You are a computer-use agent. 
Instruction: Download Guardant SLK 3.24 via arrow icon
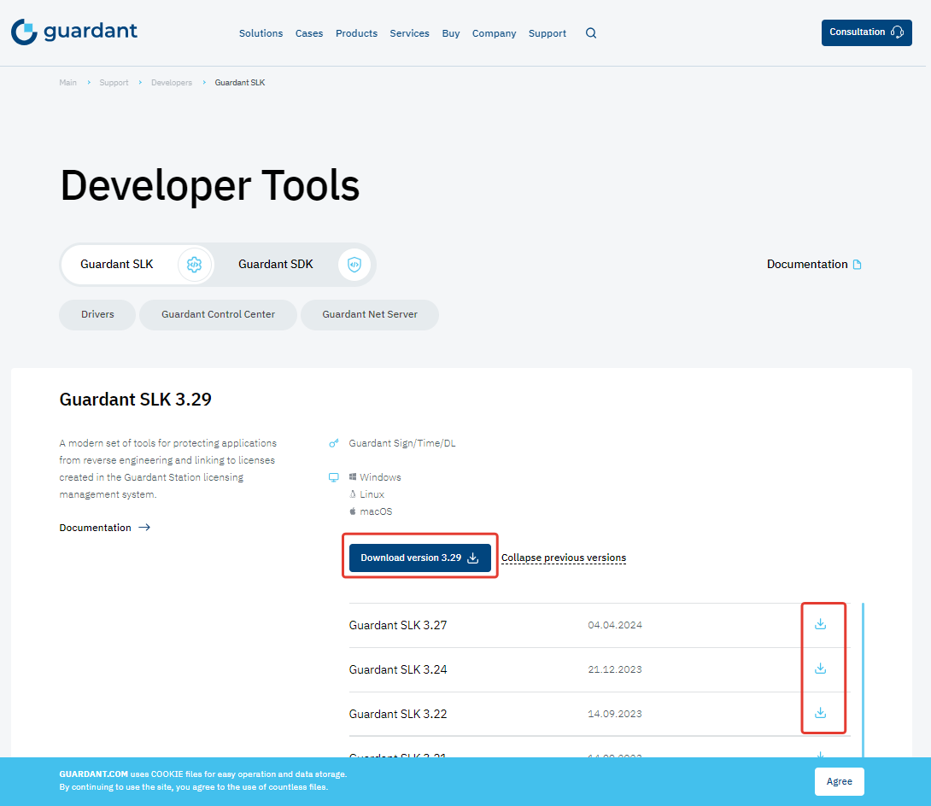click(x=820, y=669)
